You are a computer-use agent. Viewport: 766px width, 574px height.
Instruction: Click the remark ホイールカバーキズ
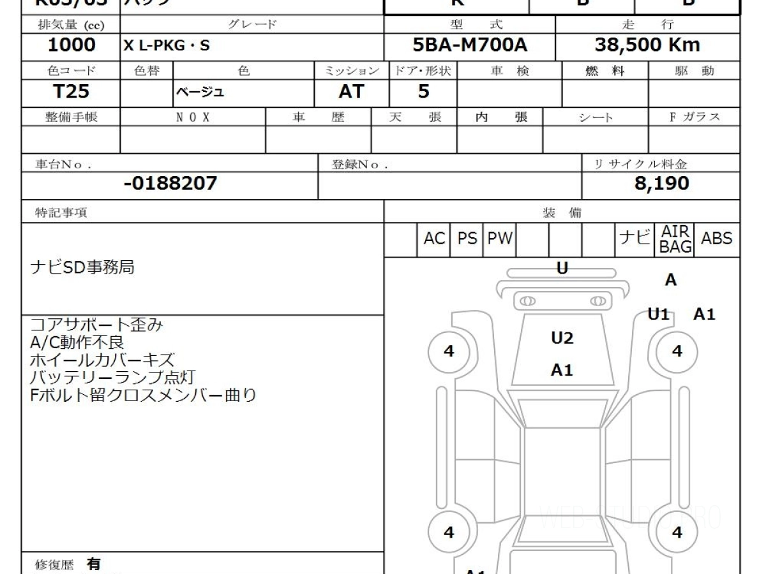(102, 360)
